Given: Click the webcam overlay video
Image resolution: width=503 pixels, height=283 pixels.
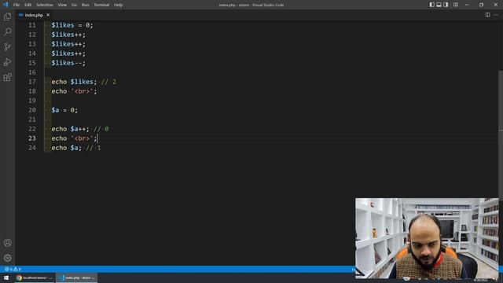Looking at the screenshot, I should pyautogui.click(x=427, y=238).
